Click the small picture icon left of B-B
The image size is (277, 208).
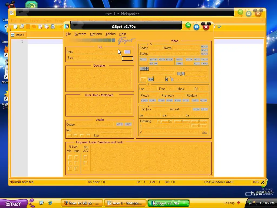coord(143,79)
